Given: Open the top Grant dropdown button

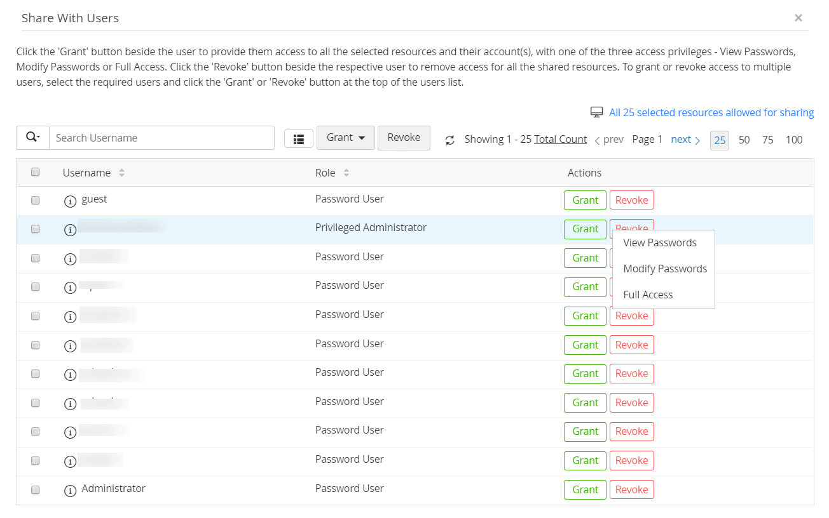Looking at the screenshot, I should tap(346, 138).
